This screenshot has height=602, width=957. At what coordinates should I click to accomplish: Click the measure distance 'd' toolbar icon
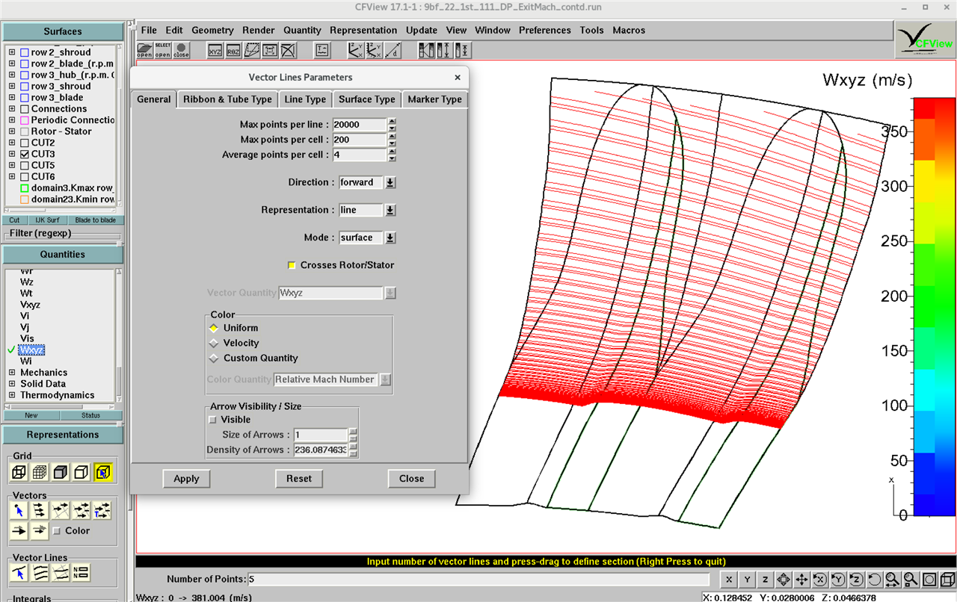pyautogui.click(x=393, y=51)
